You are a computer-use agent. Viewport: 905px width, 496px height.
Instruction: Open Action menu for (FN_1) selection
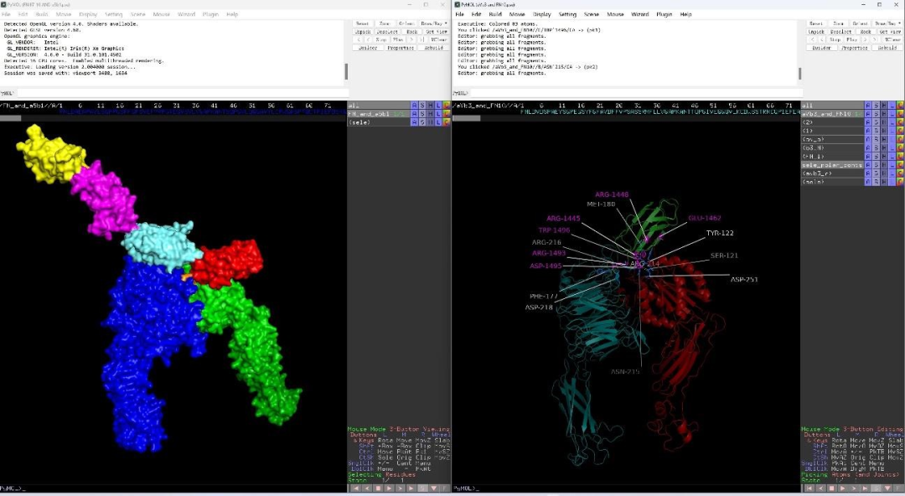click(x=868, y=157)
